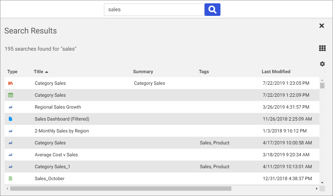The height and width of the screenshot is (196, 333).
Task: Open the 2-Monthly Sales by Region report
Action: point(62,131)
